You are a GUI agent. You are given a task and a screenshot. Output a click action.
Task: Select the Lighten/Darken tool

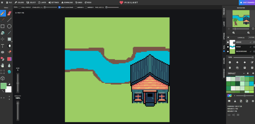click(9, 46)
